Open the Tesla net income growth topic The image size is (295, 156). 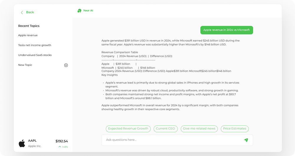coord(35,45)
